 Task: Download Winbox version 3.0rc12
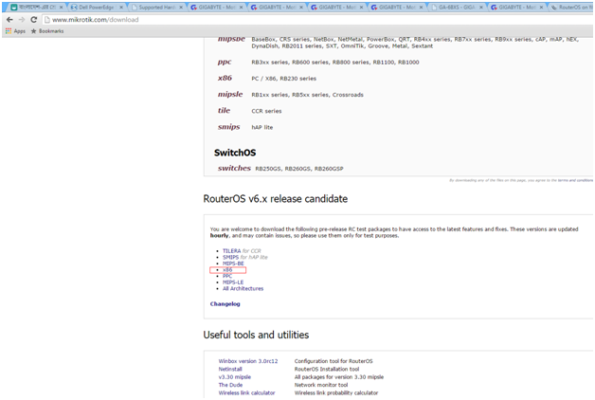(248, 361)
